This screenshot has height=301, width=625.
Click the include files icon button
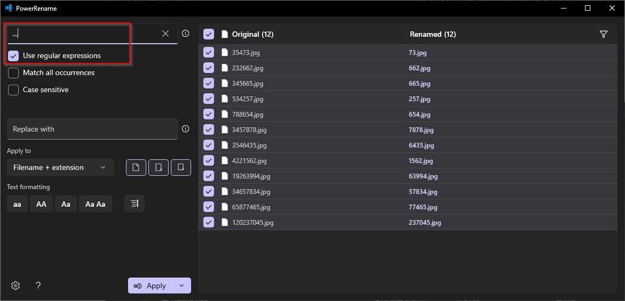click(x=136, y=167)
